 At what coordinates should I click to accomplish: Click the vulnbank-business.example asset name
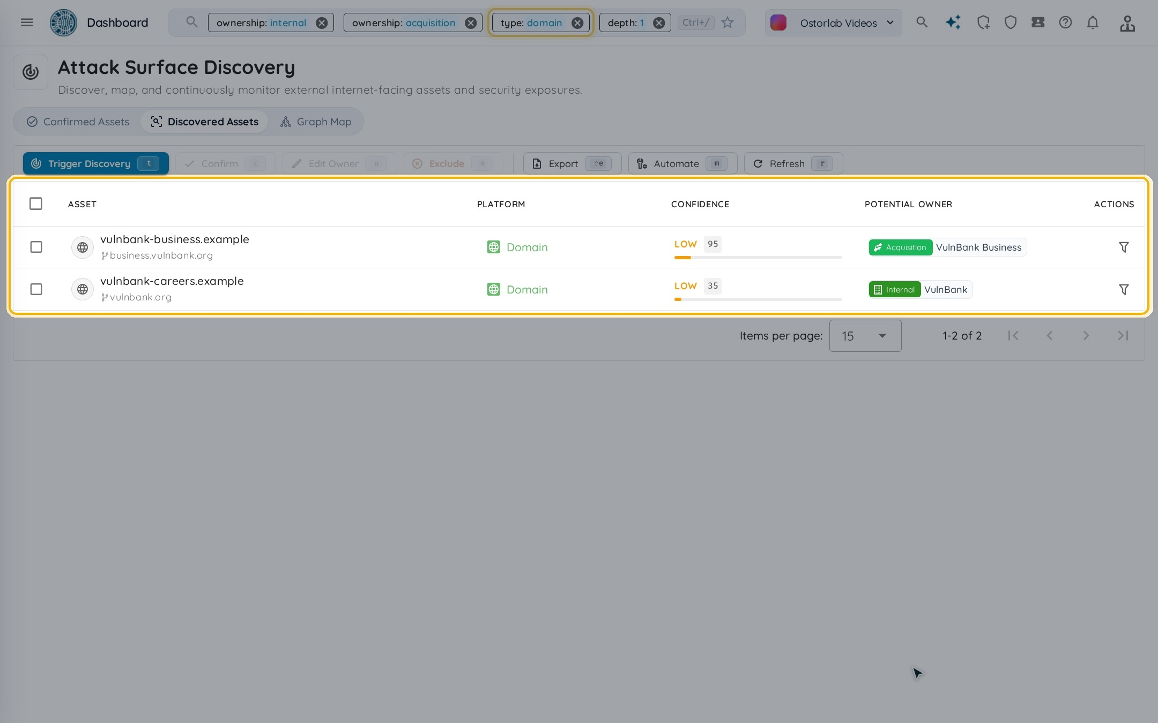[x=175, y=239]
